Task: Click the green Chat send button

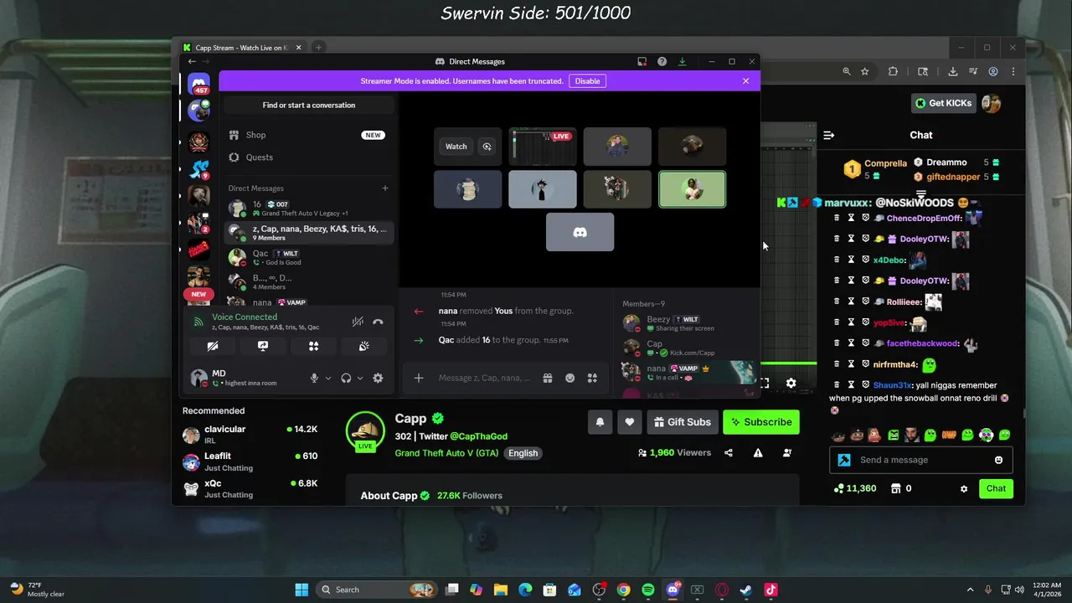Action: (x=996, y=488)
